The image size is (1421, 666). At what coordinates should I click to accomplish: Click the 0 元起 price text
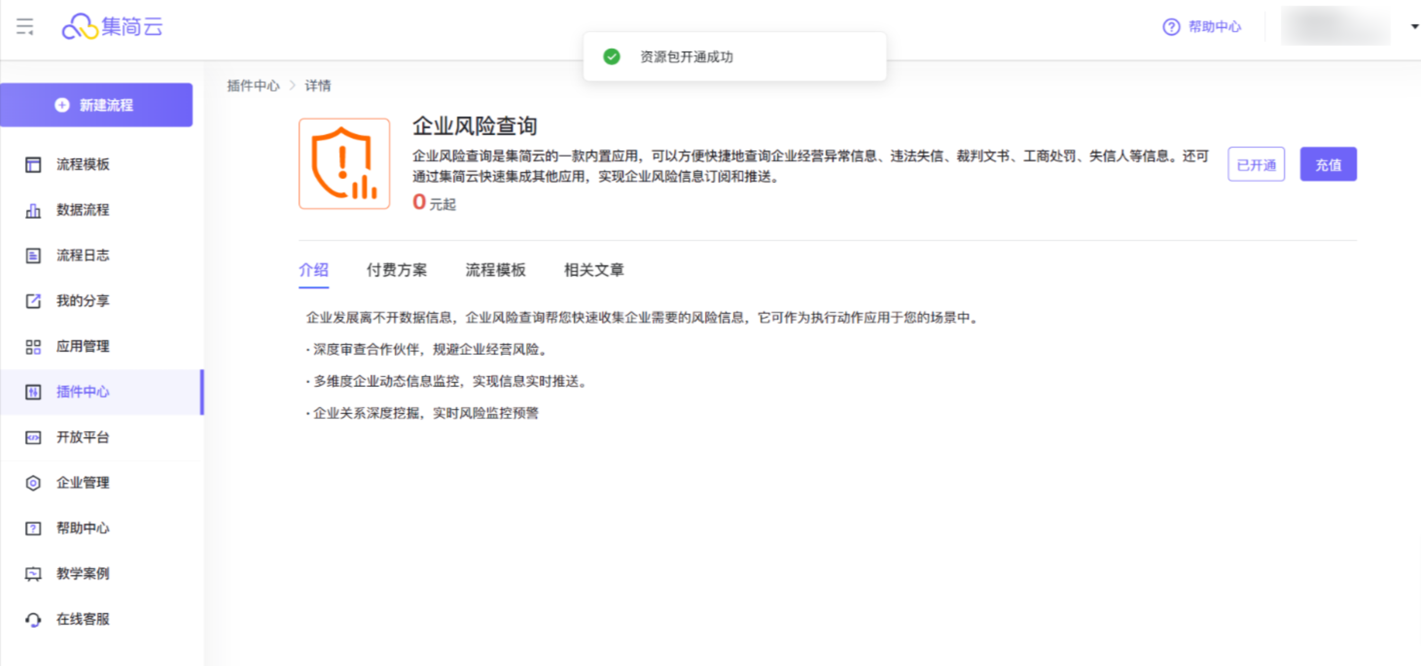[x=434, y=202]
